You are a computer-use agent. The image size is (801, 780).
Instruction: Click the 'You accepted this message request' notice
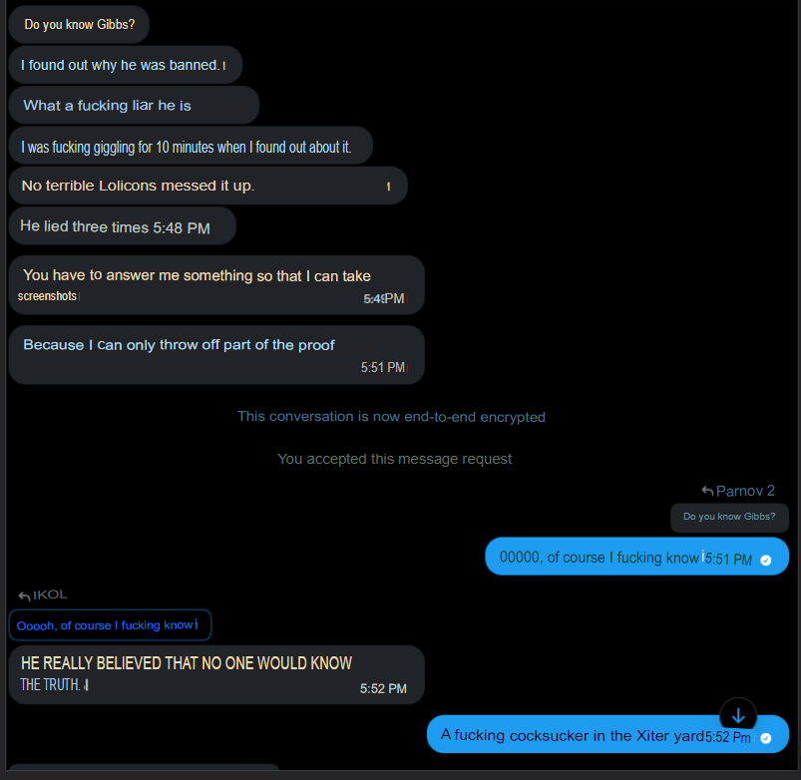(394, 459)
